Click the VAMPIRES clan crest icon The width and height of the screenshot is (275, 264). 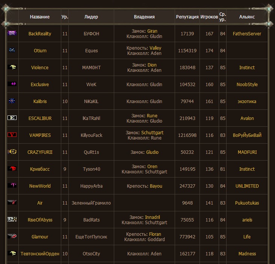(12, 135)
